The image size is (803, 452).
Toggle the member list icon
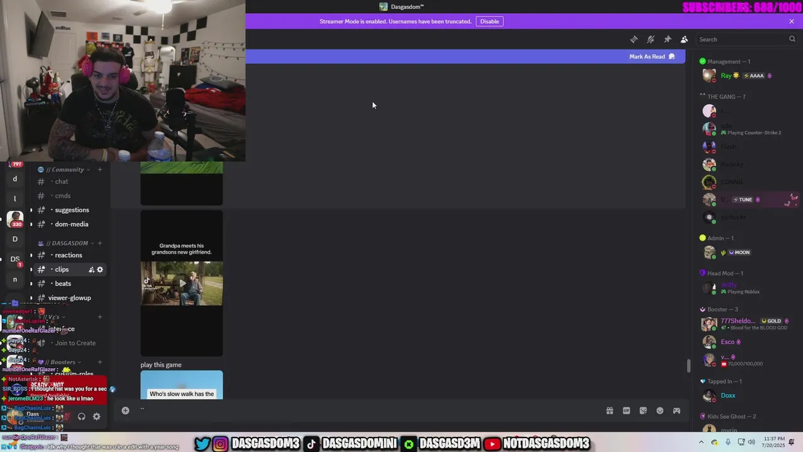(x=684, y=39)
